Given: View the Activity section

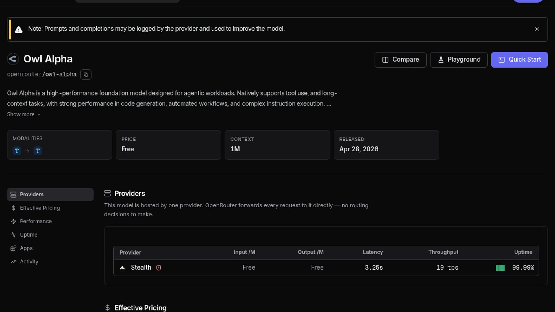Looking at the screenshot, I should point(50,262).
